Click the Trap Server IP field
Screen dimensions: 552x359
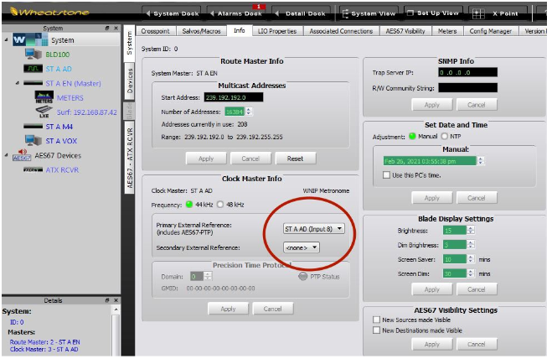[468, 72]
